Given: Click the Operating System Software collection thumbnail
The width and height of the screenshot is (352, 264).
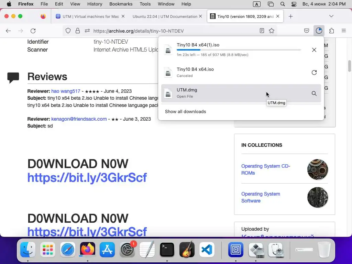Looking at the screenshot, I should coord(317,197).
